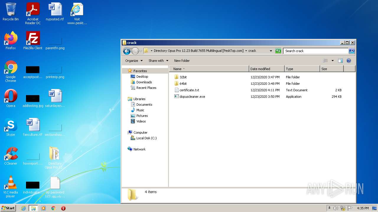Select the dopuscleaner.exe application
Viewport: 378px width, 212px height.
tap(190, 97)
